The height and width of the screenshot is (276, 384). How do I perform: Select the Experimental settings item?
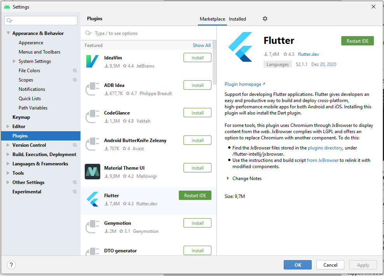point(27,192)
